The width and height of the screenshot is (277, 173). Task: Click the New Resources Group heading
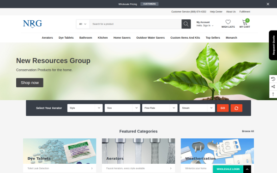pyautogui.click(x=53, y=61)
